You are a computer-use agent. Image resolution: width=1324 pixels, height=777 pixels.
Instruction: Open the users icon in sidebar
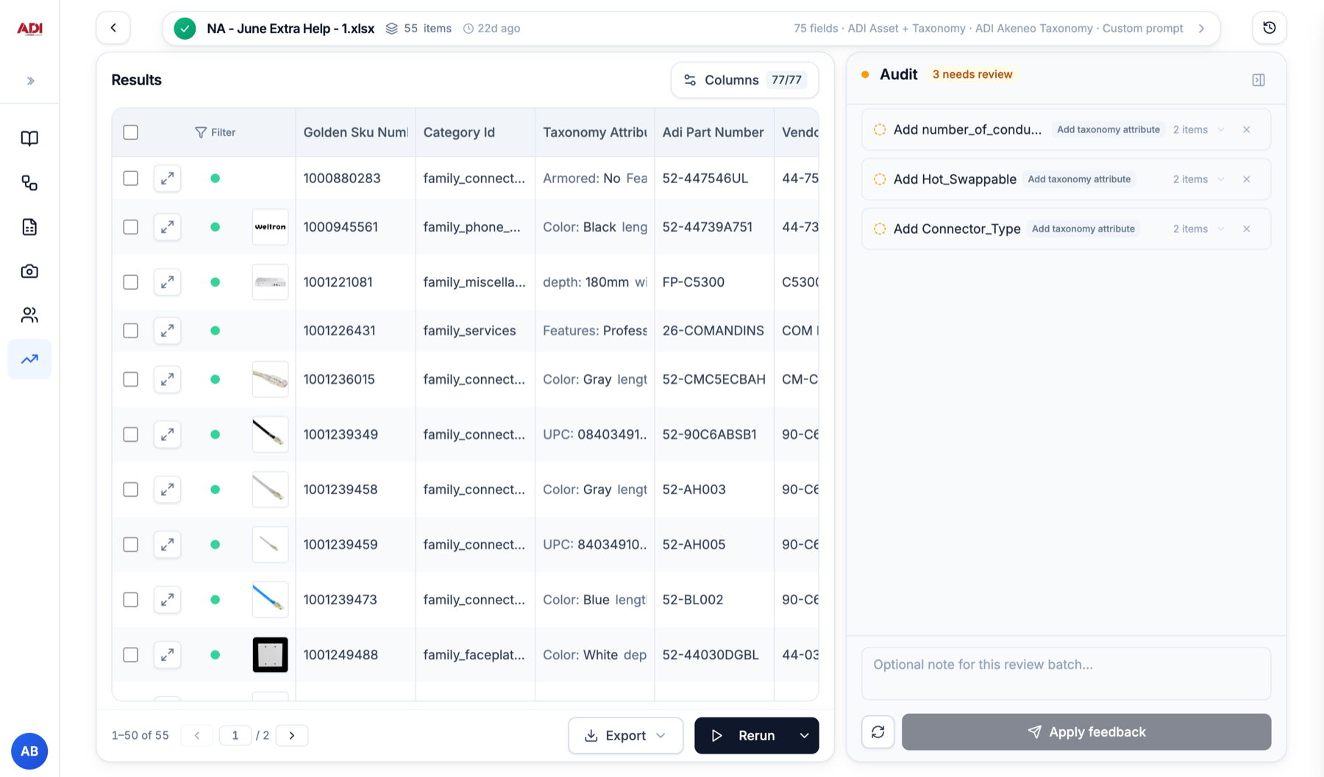(x=29, y=315)
